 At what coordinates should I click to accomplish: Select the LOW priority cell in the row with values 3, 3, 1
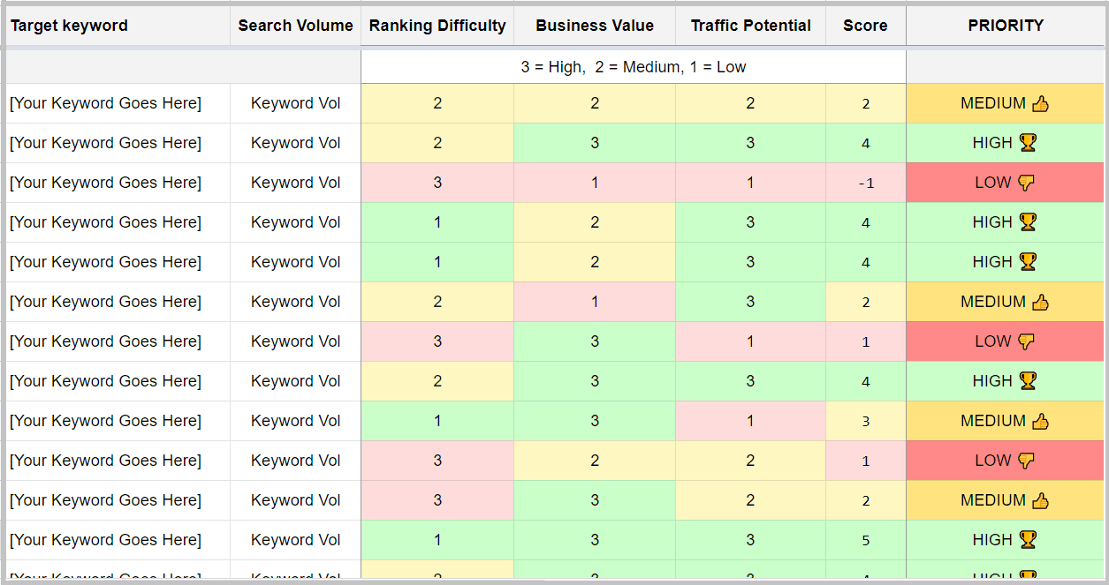(x=1006, y=341)
